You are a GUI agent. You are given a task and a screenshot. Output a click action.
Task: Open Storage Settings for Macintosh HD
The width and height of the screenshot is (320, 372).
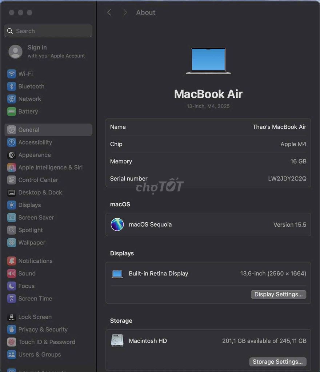[x=278, y=361]
